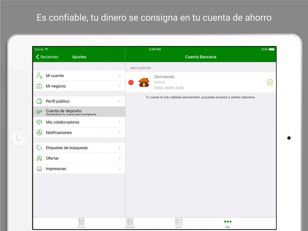308x231 pixels.
Task: Click 'Necesitamos tu cuenta para consignarte' subtitle
Action: (x=71, y=114)
